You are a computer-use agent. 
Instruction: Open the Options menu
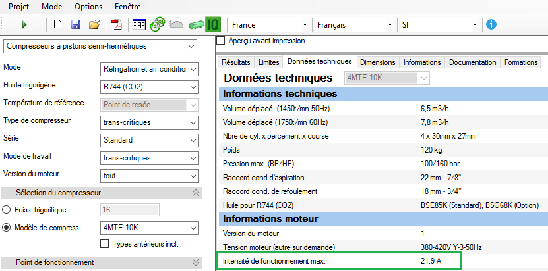click(88, 6)
